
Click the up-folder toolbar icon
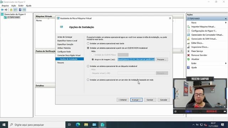pyautogui.click(x=11, y=10)
